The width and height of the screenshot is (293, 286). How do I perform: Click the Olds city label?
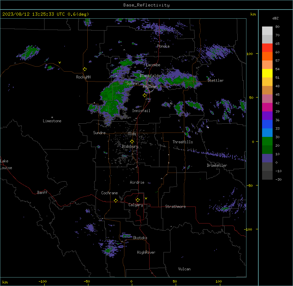click(132, 134)
